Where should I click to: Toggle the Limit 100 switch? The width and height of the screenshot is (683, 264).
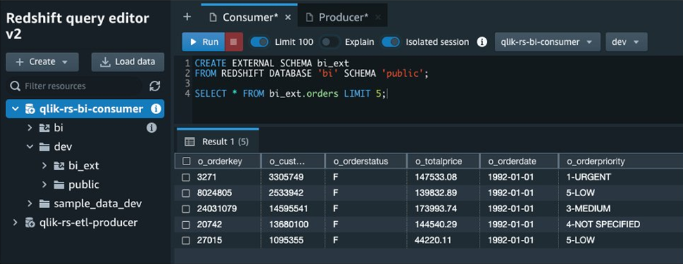click(259, 41)
